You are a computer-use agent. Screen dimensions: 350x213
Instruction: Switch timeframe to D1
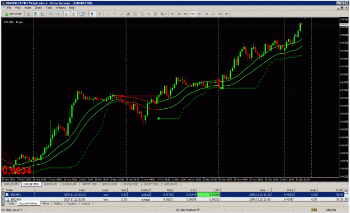213,14
